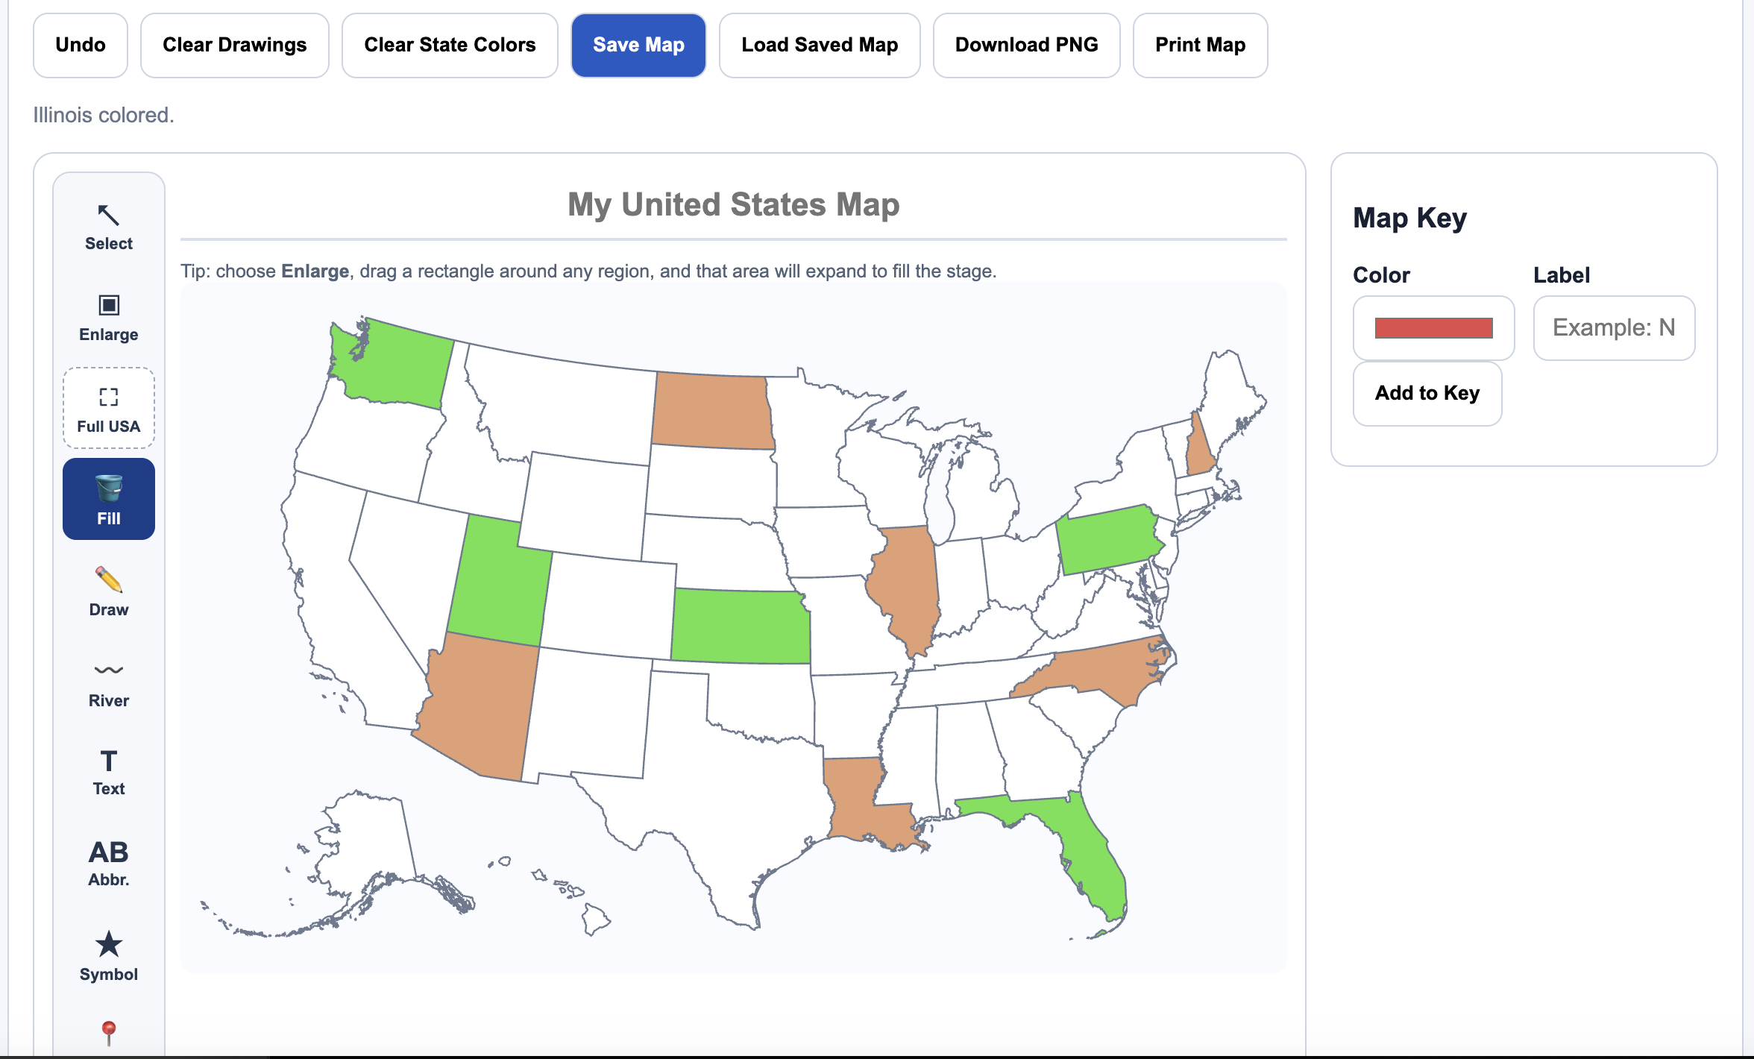The height and width of the screenshot is (1059, 1754).
Task: Download the map as PNG
Action: [1027, 45]
